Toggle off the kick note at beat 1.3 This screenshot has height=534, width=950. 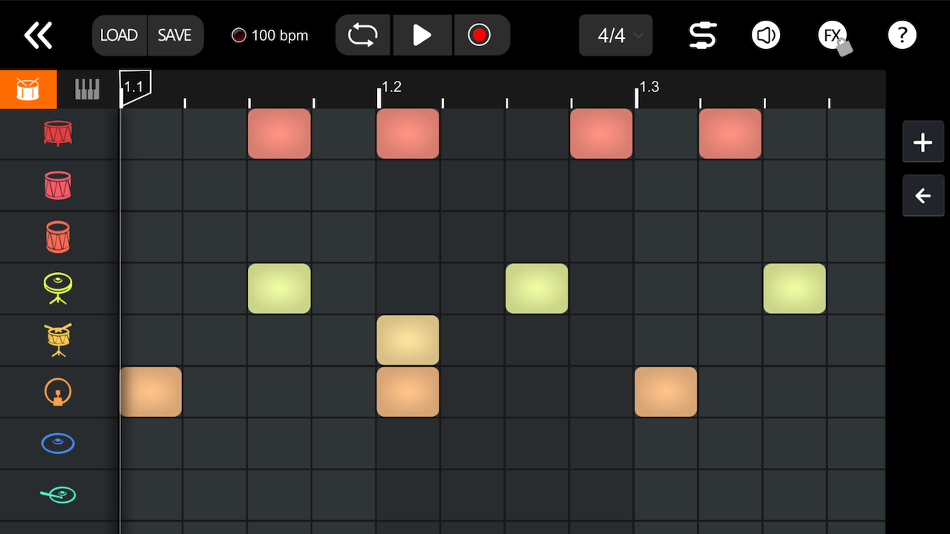(666, 392)
